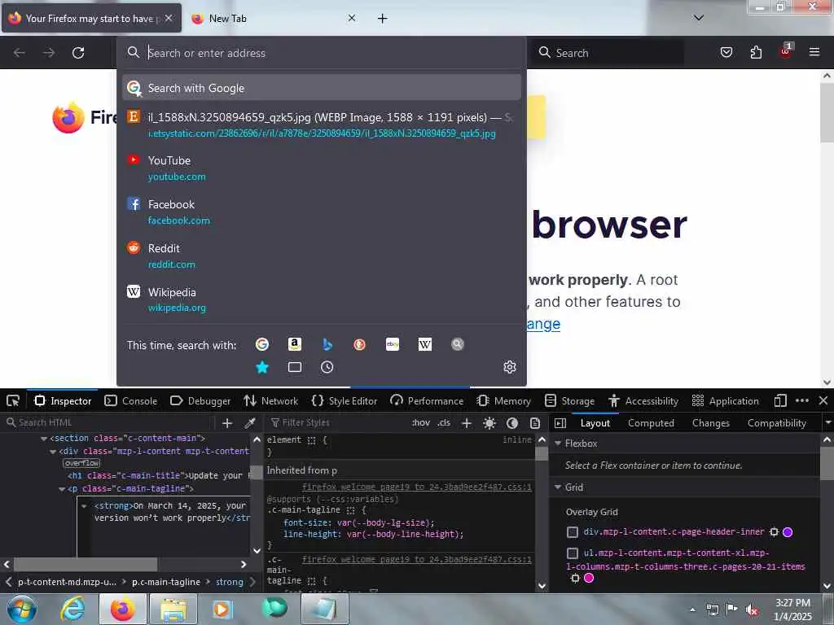834x625 pixels.
Task: Collapse the section c-content-main node
Action: 44,439
